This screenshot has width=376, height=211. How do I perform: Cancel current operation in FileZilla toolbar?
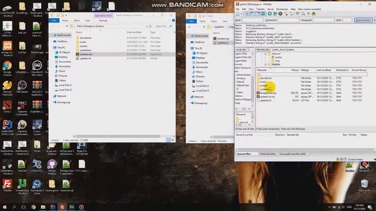(280, 13)
